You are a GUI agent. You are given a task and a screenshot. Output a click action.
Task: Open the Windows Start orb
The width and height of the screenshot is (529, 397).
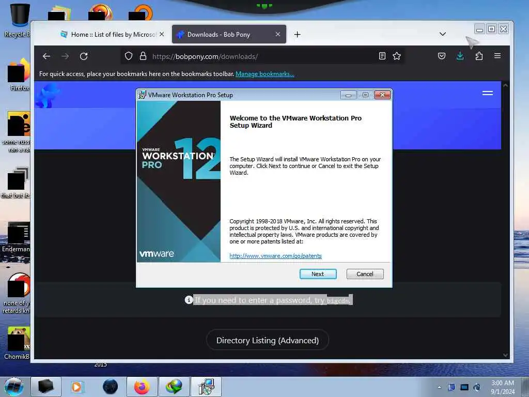pos(14,387)
